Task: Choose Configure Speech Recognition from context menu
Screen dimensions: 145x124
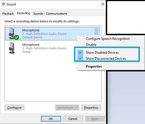Action: [x=108, y=39]
